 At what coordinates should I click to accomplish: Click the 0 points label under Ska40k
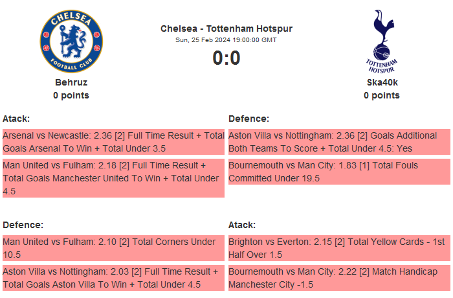click(382, 95)
